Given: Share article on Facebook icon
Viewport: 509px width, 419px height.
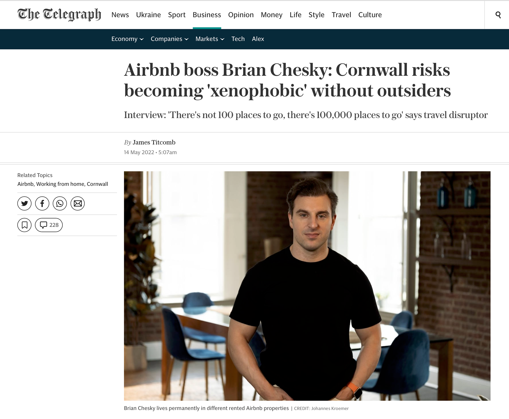Looking at the screenshot, I should coord(42,203).
